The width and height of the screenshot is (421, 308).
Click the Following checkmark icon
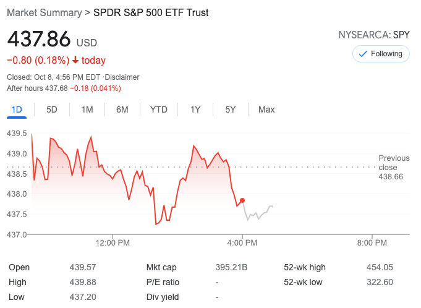[363, 54]
